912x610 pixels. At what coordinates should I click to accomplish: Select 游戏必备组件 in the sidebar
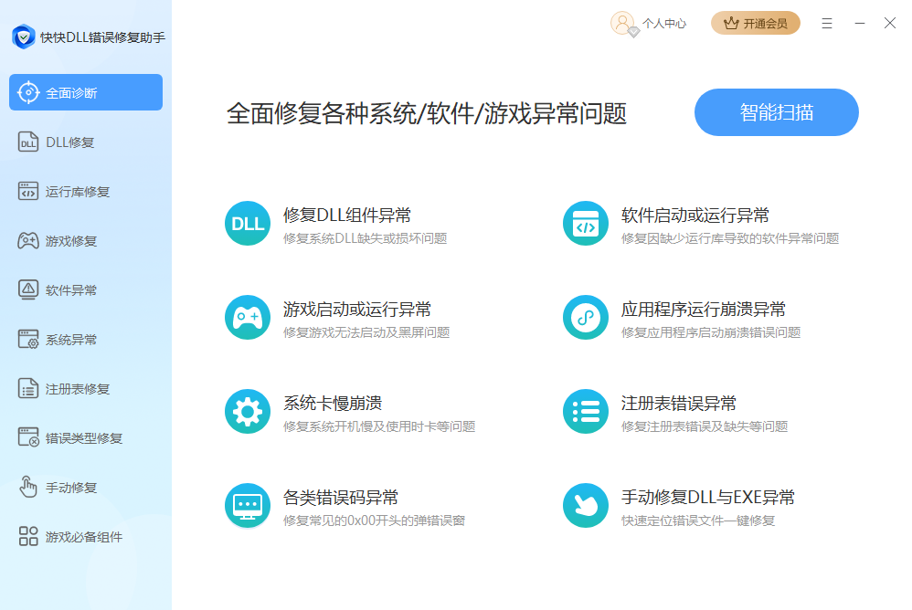click(84, 537)
